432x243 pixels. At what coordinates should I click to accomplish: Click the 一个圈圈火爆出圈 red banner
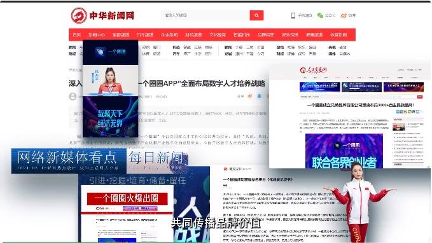pyautogui.click(x=127, y=198)
